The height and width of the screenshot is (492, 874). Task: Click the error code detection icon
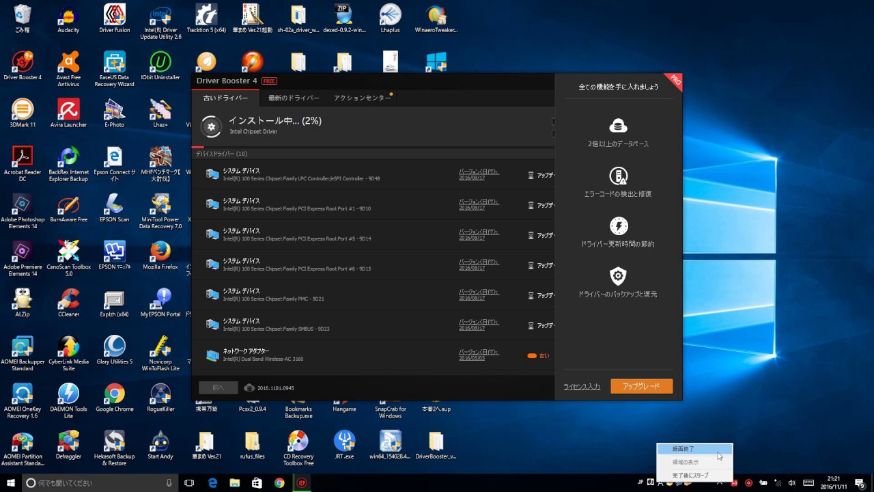click(618, 176)
